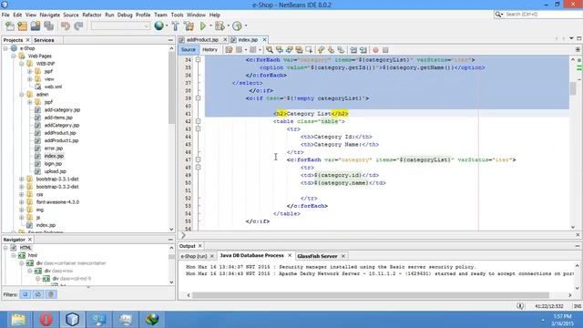Select add-category.jsp in the project tree
The image size is (583, 328).
[62, 109]
